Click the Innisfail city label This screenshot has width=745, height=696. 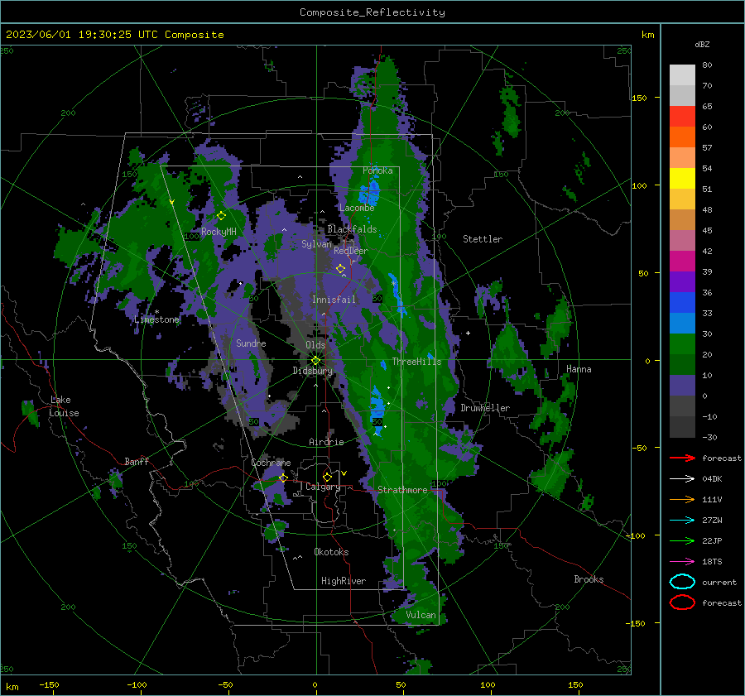(334, 300)
